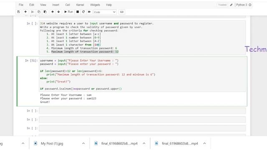Open second final_61968602b8...mp4 download
This screenshot has width=267, height=150.
pyautogui.click(x=180, y=143)
